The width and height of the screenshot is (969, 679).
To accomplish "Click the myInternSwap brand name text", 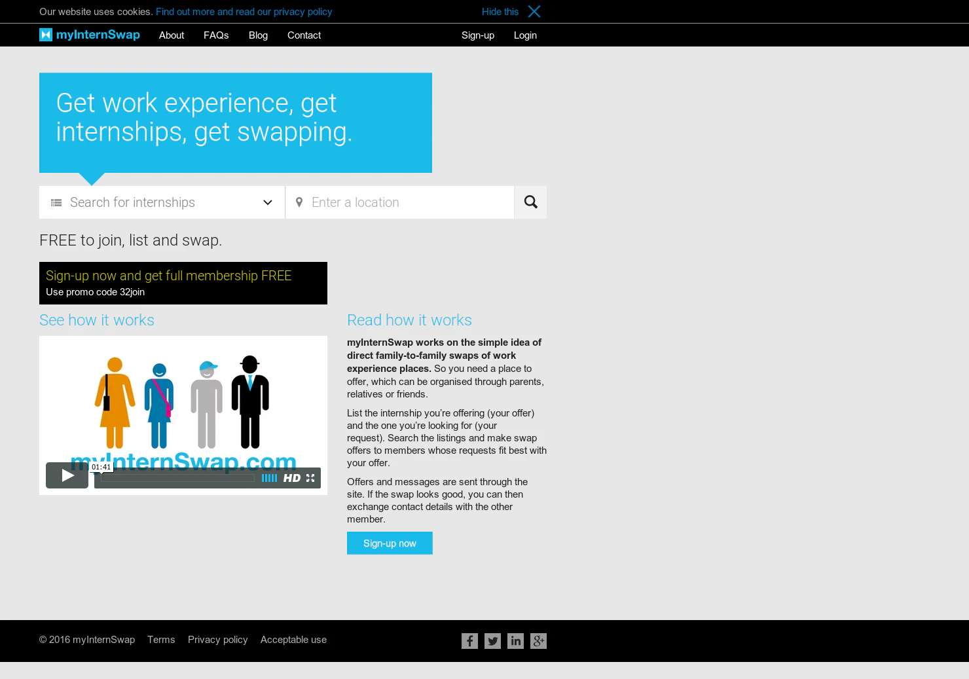I will 98,35.
